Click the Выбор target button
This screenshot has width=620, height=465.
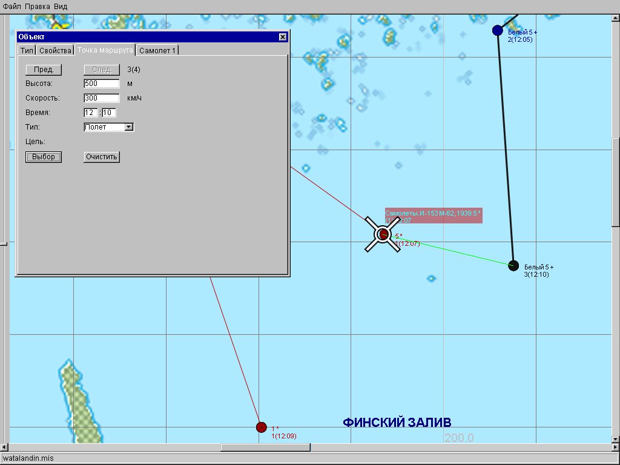pyautogui.click(x=44, y=157)
